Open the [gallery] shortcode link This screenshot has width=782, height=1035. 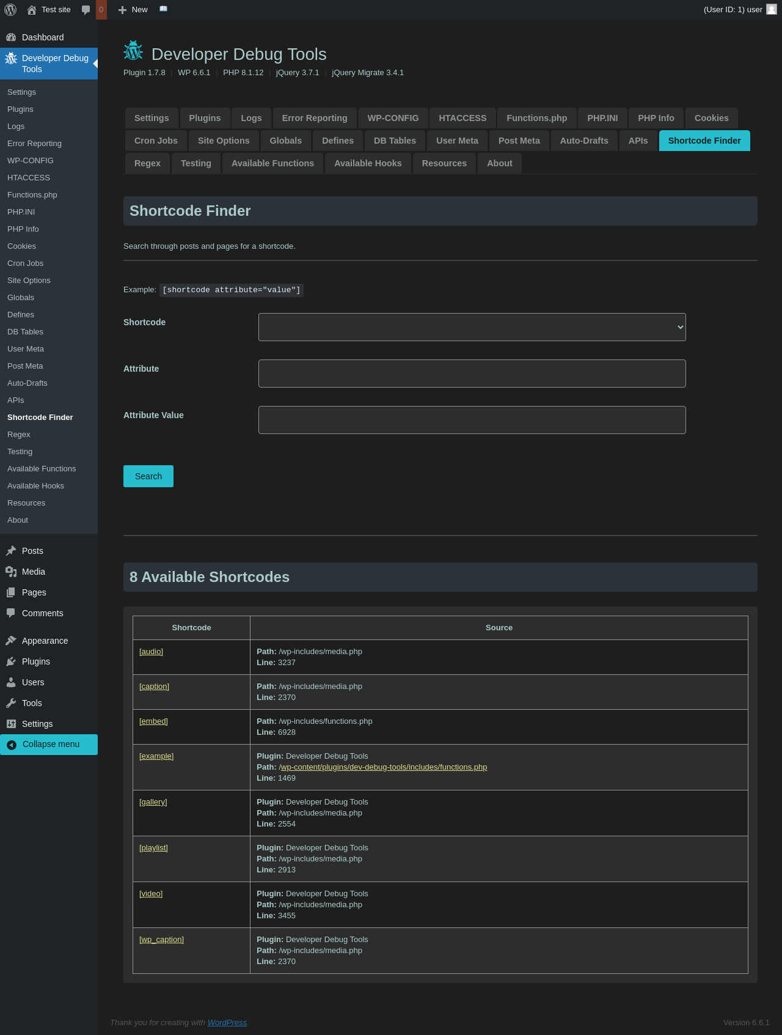tap(153, 802)
